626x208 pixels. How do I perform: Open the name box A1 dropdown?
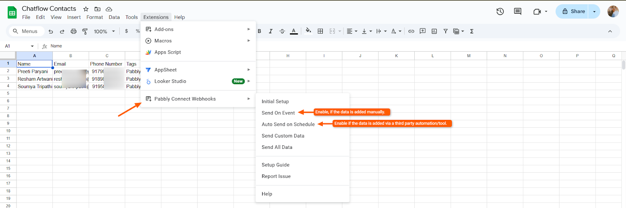click(32, 46)
